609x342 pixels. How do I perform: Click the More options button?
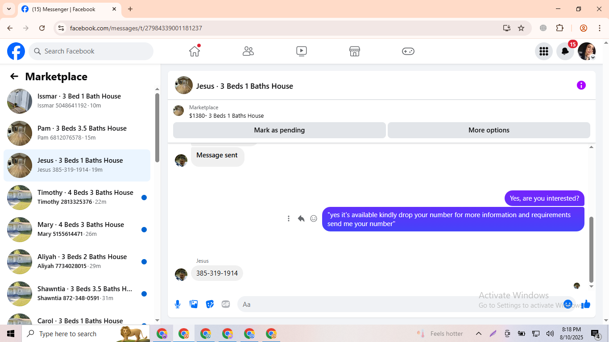489,130
